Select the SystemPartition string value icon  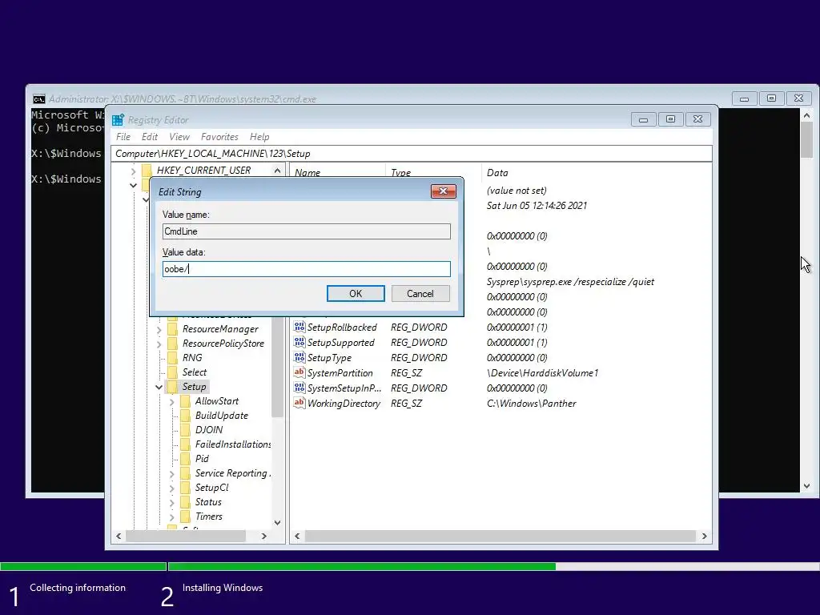(299, 372)
